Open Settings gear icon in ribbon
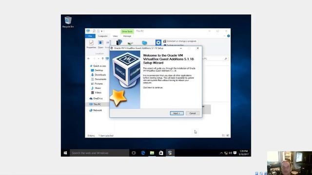This screenshot has height=175, width=312. [158, 42]
